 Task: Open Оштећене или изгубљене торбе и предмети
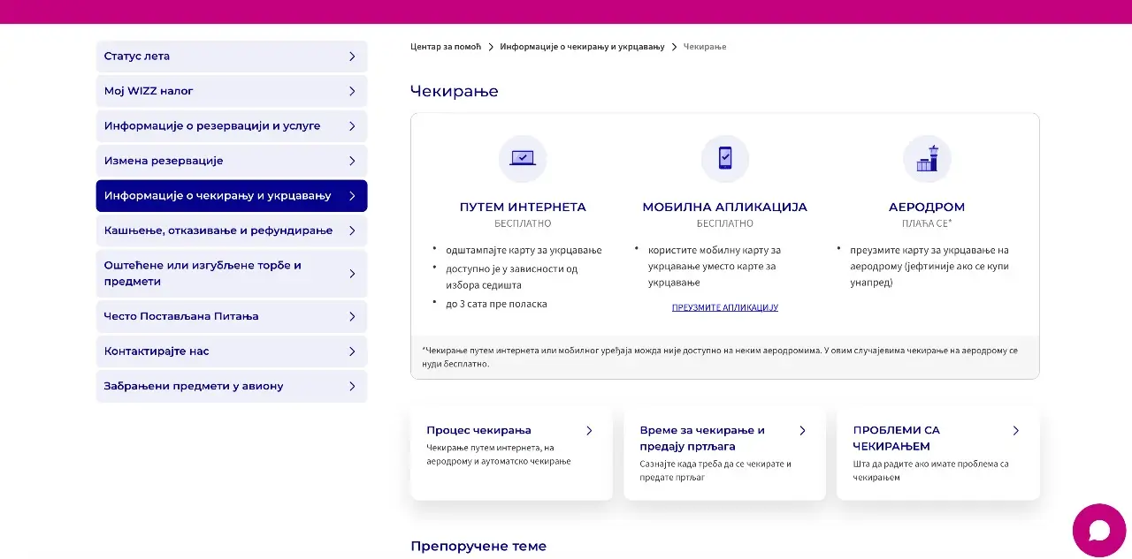[x=232, y=274]
